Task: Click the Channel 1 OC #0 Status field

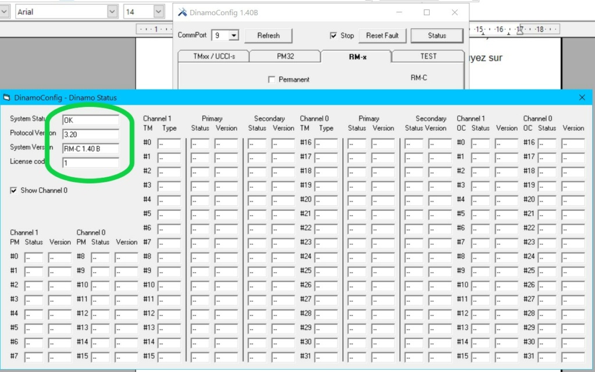Action: (x=480, y=144)
